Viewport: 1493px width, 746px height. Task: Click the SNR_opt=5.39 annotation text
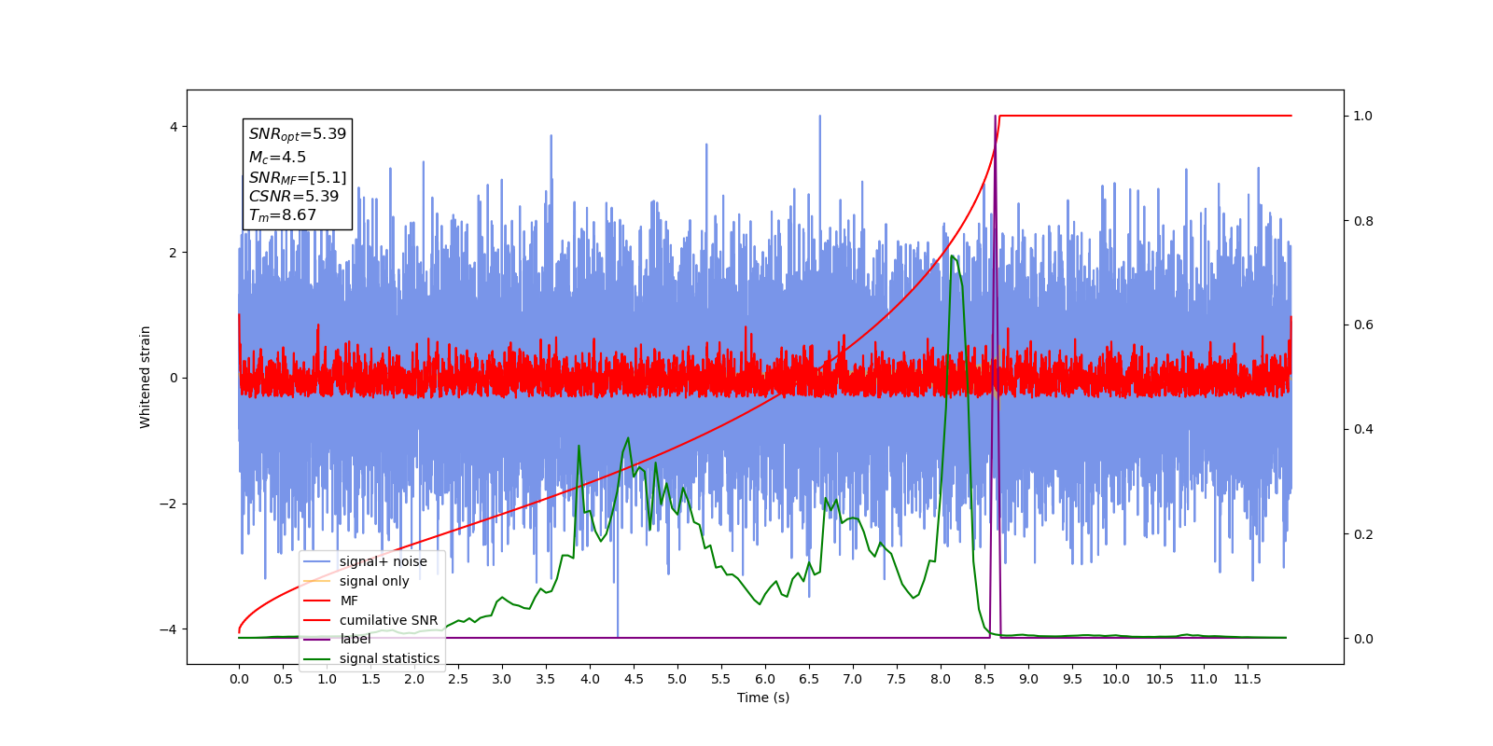coord(297,134)
